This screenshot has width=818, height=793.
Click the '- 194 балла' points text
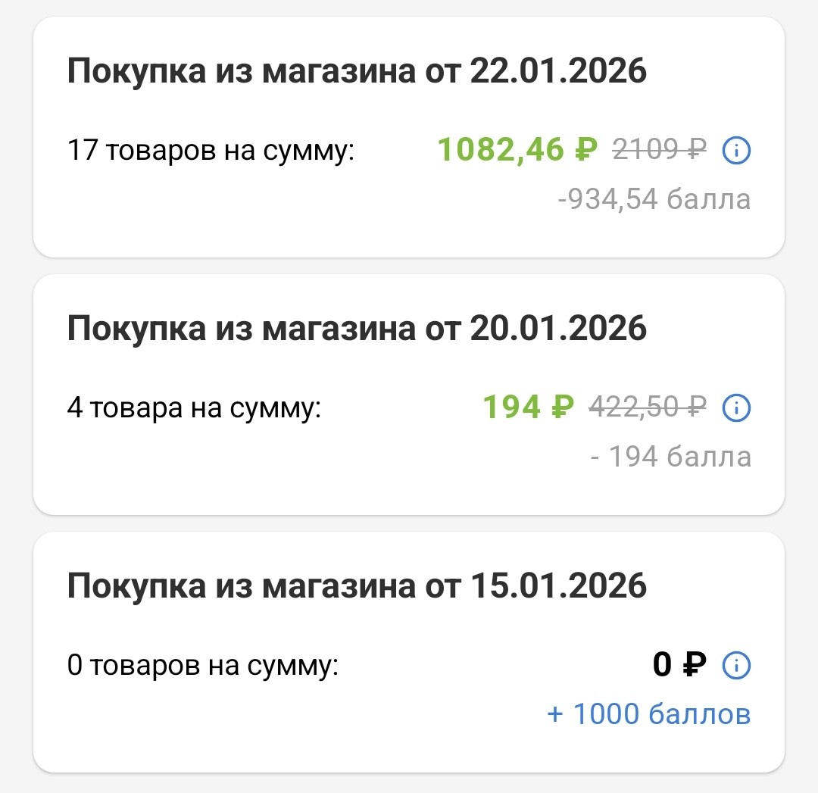[x=670, y=457]
